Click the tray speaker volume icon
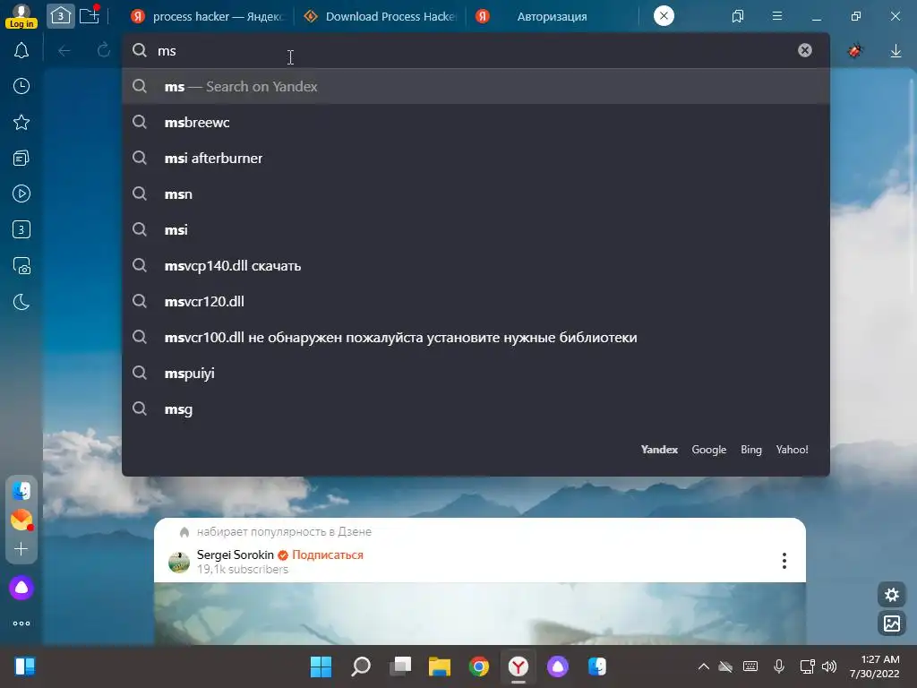This screenshot has height=688, width=917. click(828, 666)
